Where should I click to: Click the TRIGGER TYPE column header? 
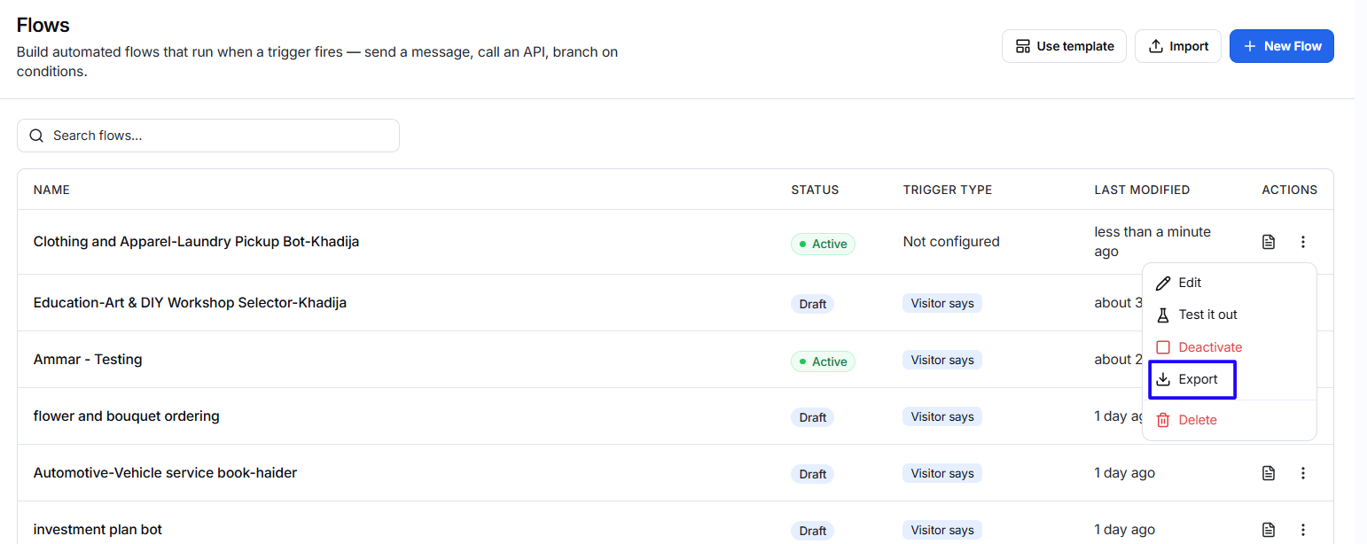pos(948,190)
